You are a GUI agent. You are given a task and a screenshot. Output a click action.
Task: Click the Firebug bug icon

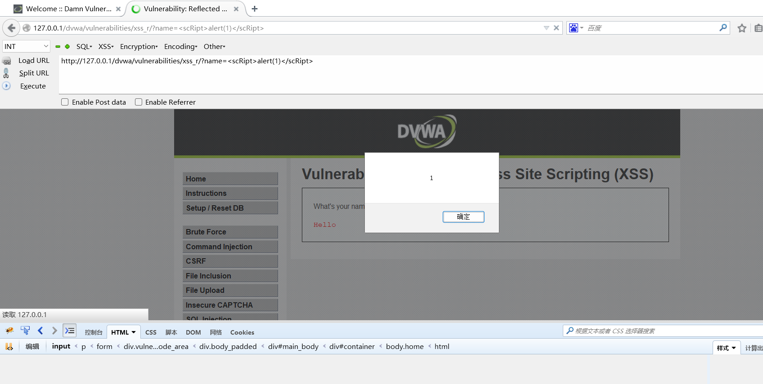point(9,331)
